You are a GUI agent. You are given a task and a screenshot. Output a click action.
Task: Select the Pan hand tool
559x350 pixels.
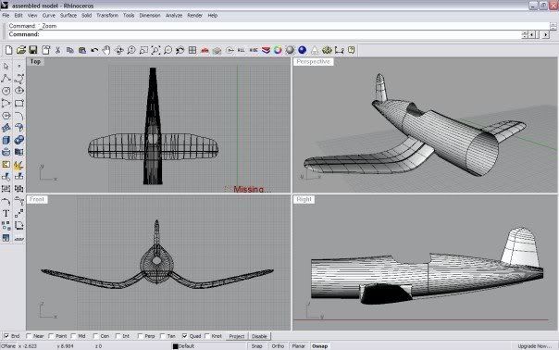point(106,50)
